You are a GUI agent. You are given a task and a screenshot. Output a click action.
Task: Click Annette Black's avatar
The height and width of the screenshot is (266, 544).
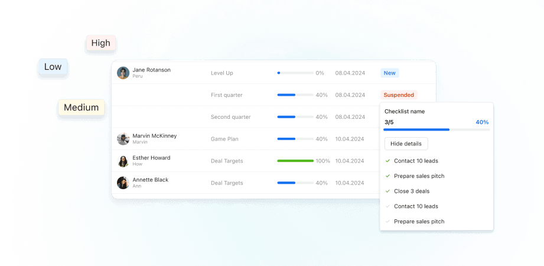(x=123, y=183)
